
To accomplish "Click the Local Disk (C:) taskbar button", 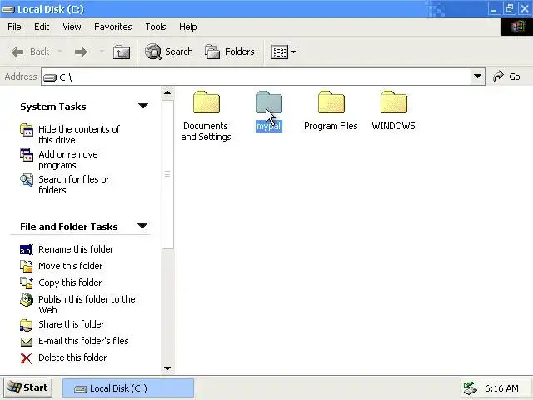I will tap(128, 388).
